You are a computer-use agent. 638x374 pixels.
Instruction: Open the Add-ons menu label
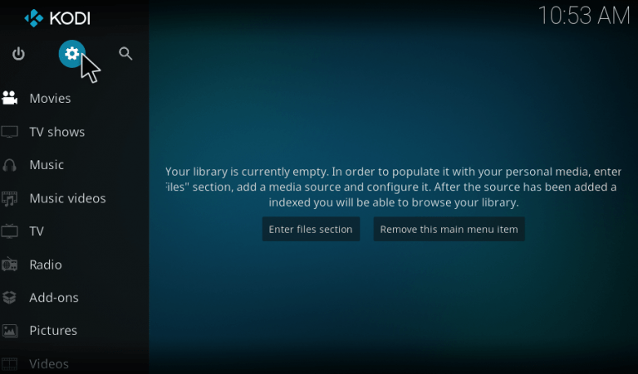pyautogui.click(x=53, y=298)
